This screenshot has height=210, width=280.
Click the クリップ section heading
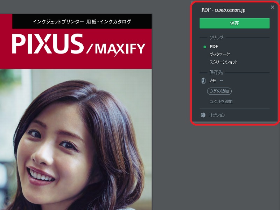click(216, 37)
